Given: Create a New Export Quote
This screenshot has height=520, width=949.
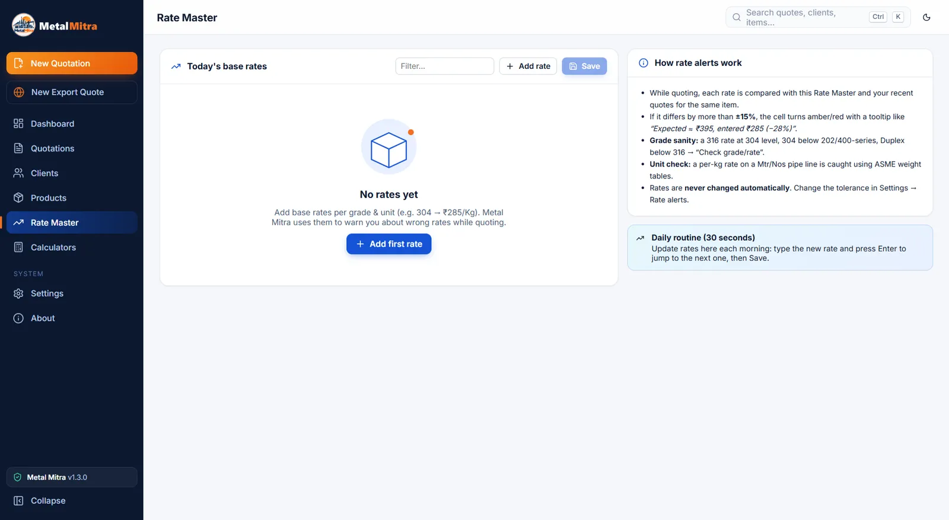Looking at the screenshot, I should [x=72, y=92].
